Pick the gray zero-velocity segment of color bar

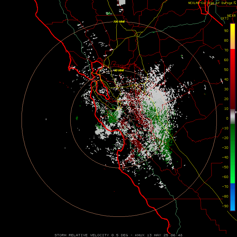(x=233, y=117)
